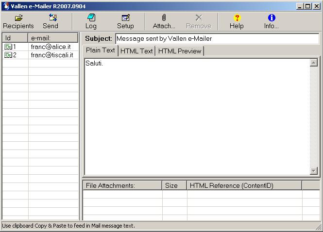Click the Send toolbar icon

51,18
